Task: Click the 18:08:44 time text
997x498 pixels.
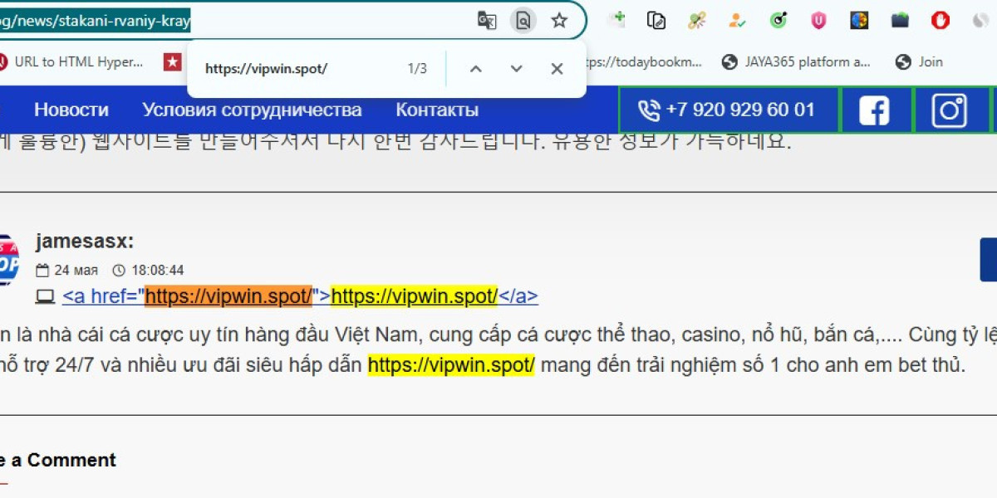Action: click(x=158, y=271)
